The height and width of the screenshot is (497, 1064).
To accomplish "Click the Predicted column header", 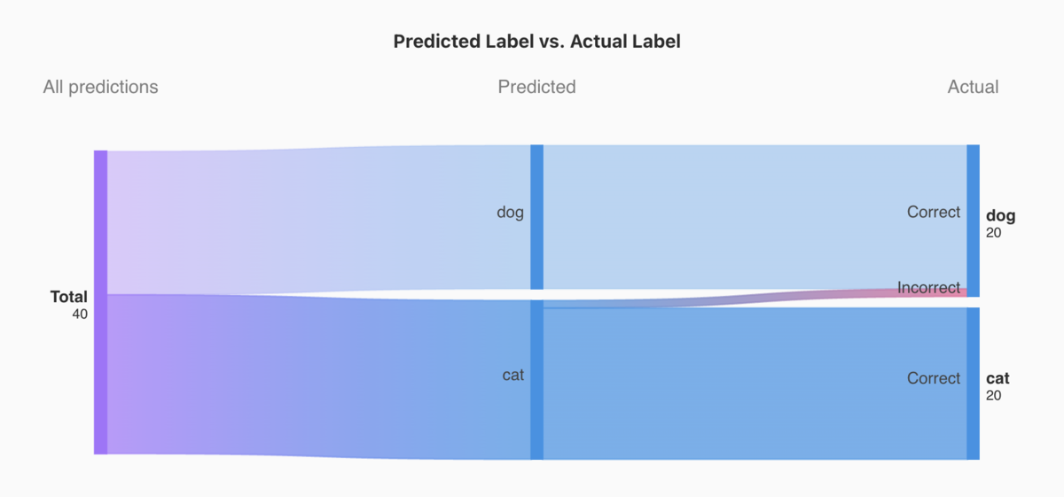I will [x=536, y=87].
